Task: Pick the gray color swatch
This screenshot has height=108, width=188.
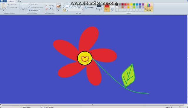Action: [x=120, y=4]
